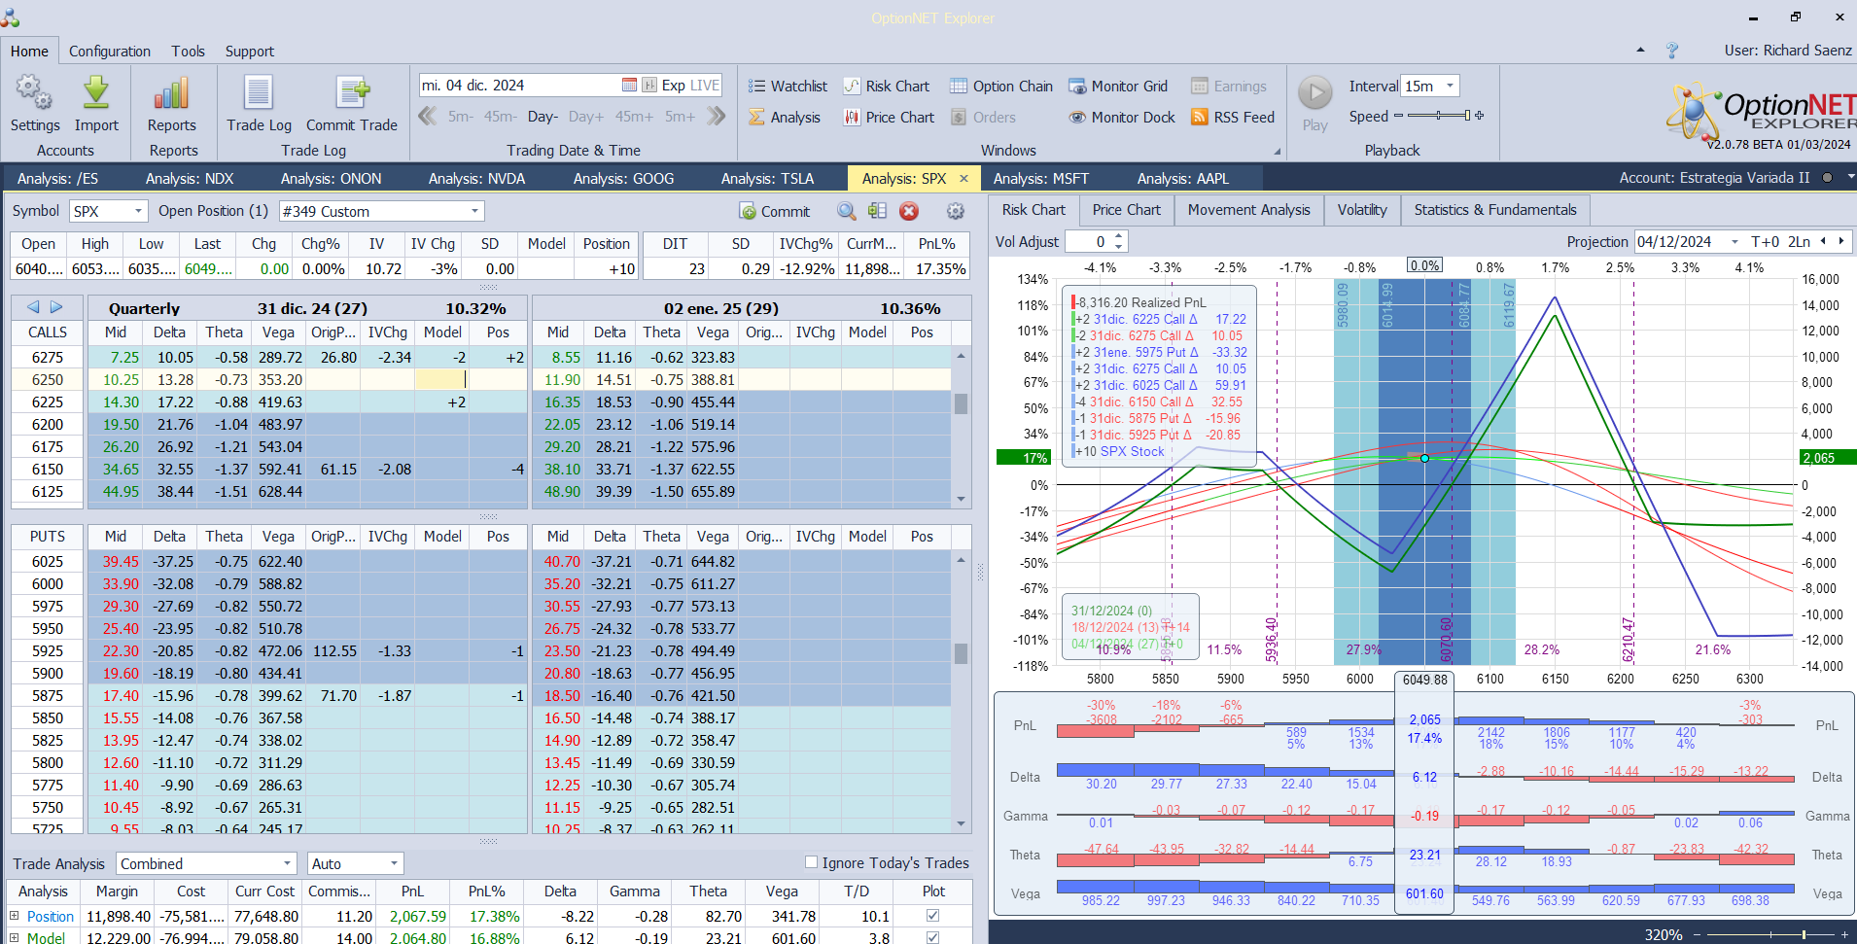The image size is (1857, 944).
Task: Go to previous expiration with left arrow
Action: pyautogui.click(x=33, y=307)
